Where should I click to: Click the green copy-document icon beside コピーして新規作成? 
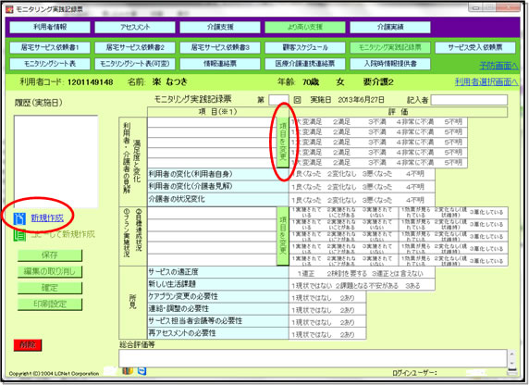tap(19, 235)
